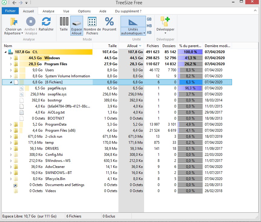Sort by % du parent column header
Screen dimensions: 261x222
click(190, 46)
